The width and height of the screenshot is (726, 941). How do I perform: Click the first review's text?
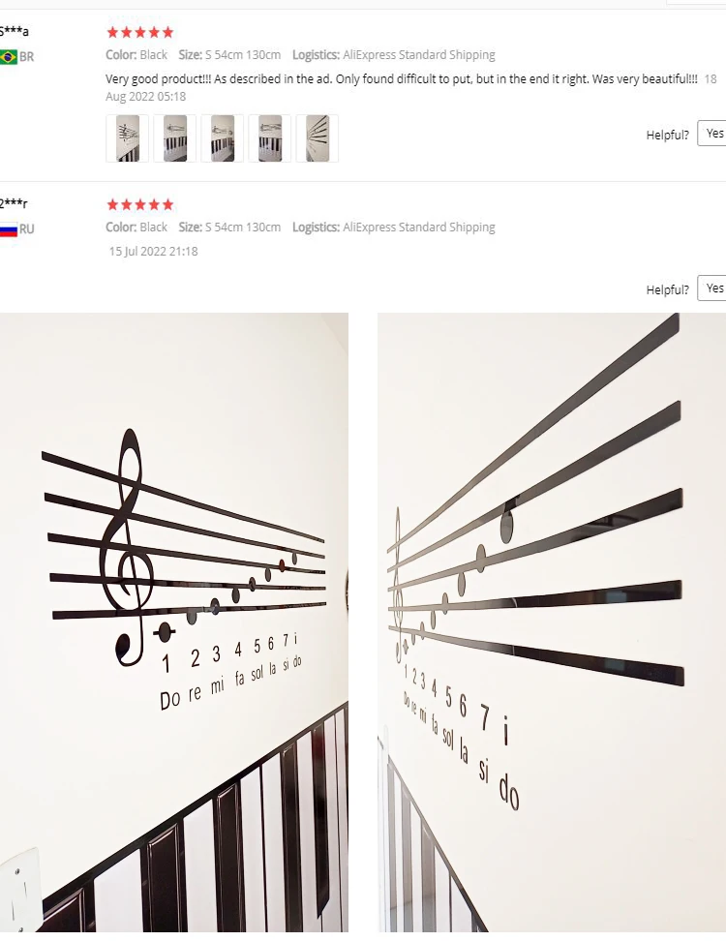pos(402,79)
